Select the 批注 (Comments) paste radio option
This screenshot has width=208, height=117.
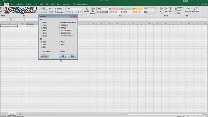tap(44, 33)
